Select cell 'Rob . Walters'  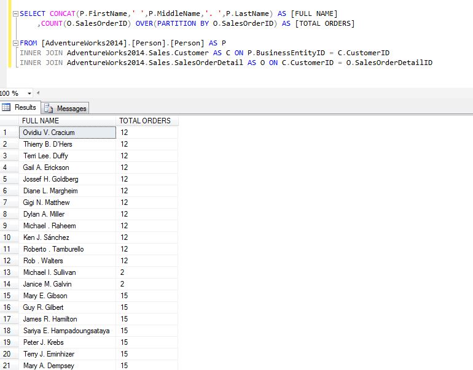(68, 261)
